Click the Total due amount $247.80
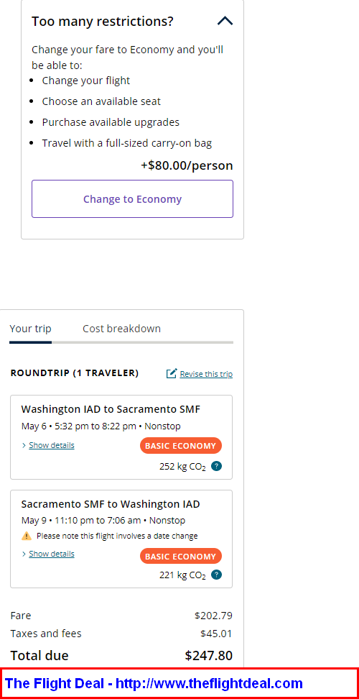This screenshot has width=359, height=699. coord(209,656)
